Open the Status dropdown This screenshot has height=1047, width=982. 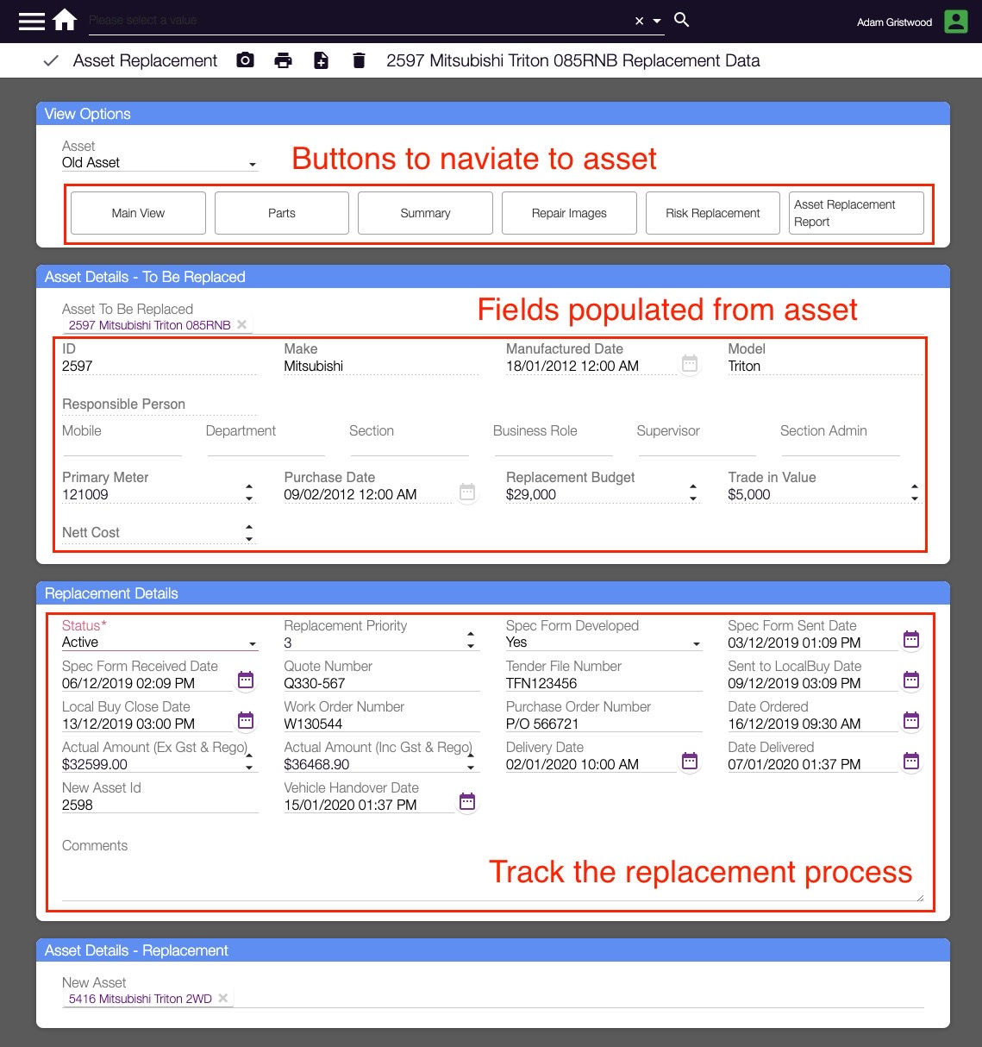252,643
